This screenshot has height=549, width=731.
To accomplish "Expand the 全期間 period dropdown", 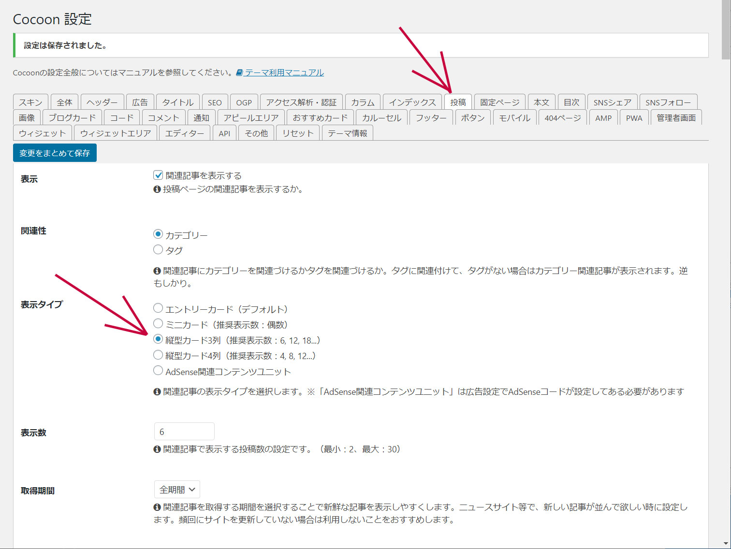I will (177, 490).
